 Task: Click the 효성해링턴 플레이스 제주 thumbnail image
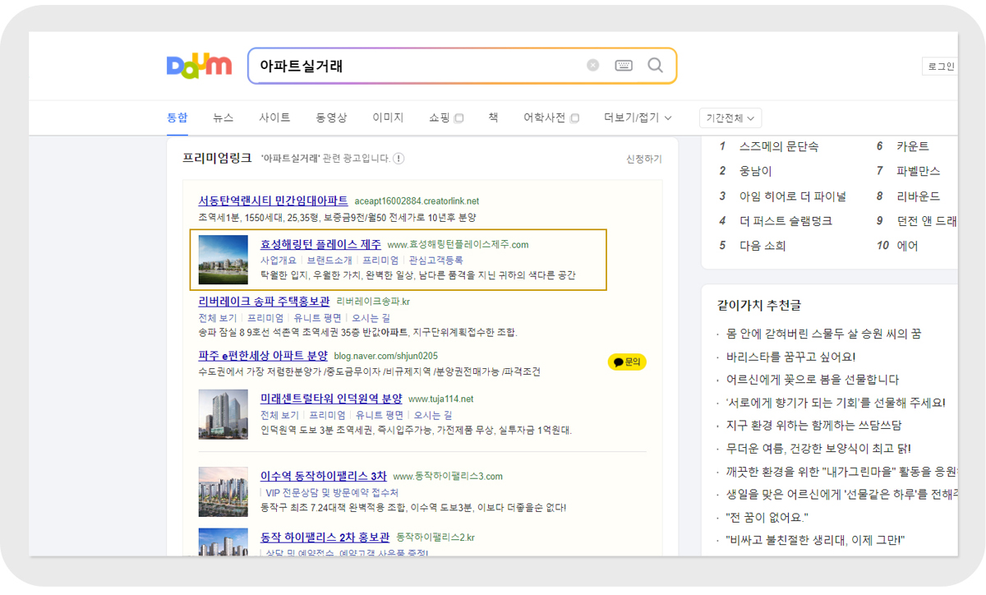coord(223,260)
